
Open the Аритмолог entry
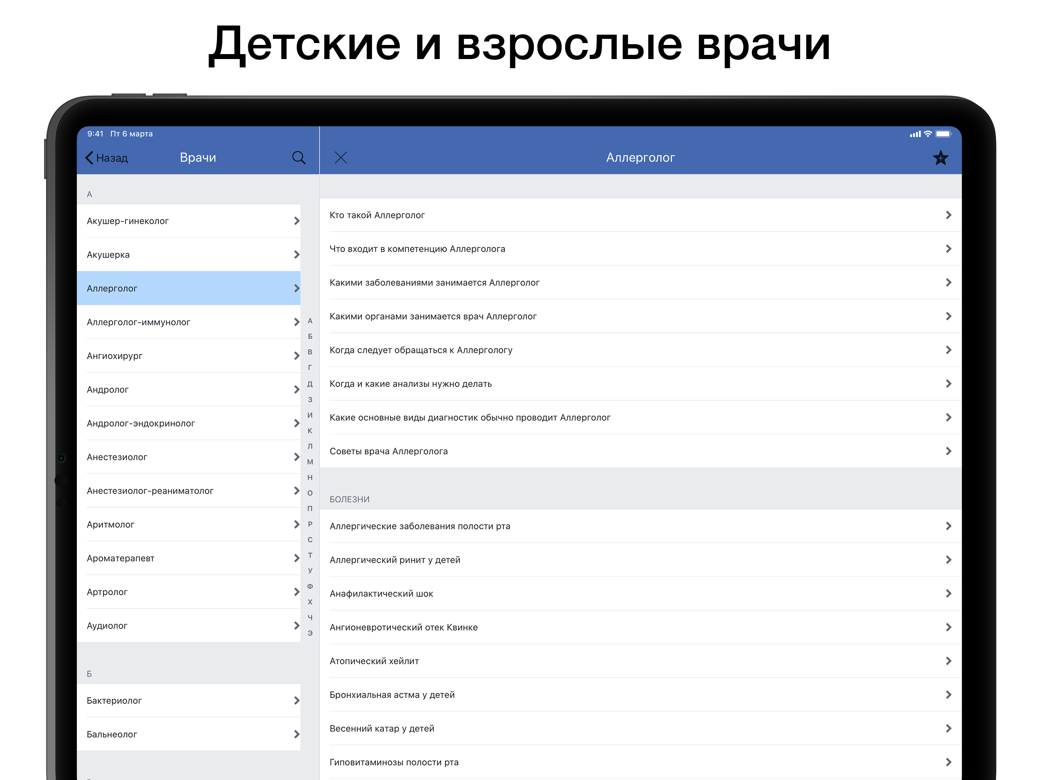pyautogui.click(x=188, y=524)
